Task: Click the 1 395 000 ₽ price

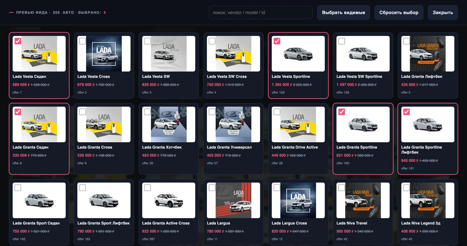Action: [282, 85]
